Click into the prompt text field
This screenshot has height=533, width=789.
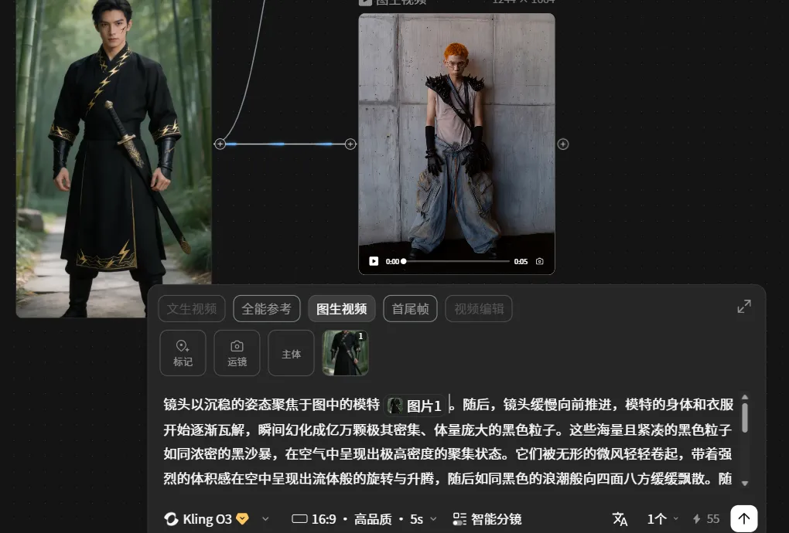448,441
